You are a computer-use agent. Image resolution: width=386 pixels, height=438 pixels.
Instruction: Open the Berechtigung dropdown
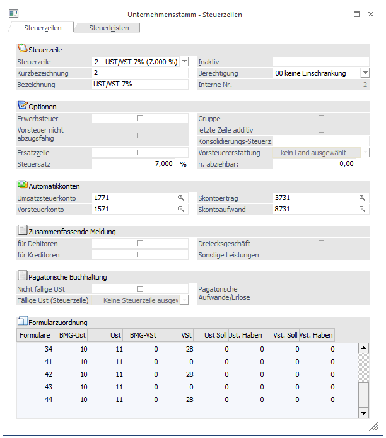coord(365,73)
